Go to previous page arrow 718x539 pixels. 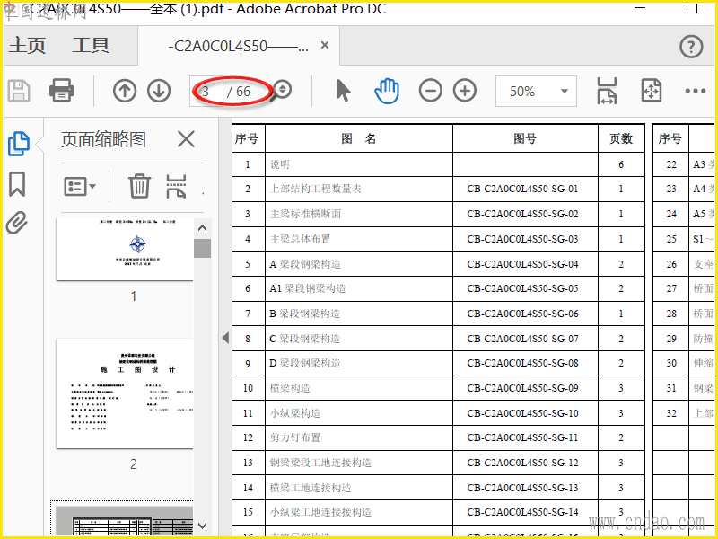125,91
